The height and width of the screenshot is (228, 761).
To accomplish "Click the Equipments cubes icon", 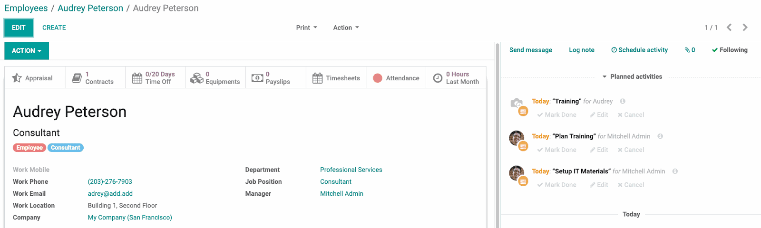I will tap(196, 78).
